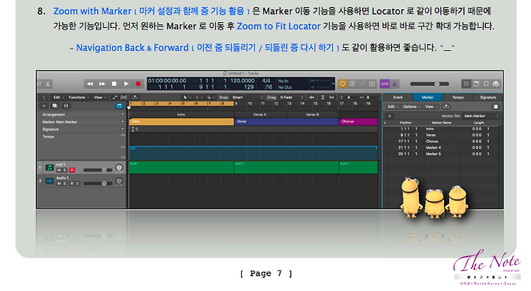Select the Chorus row in marker list
Image resolution: width=531 pixels, height=291 pixels.
pos(441,141)
